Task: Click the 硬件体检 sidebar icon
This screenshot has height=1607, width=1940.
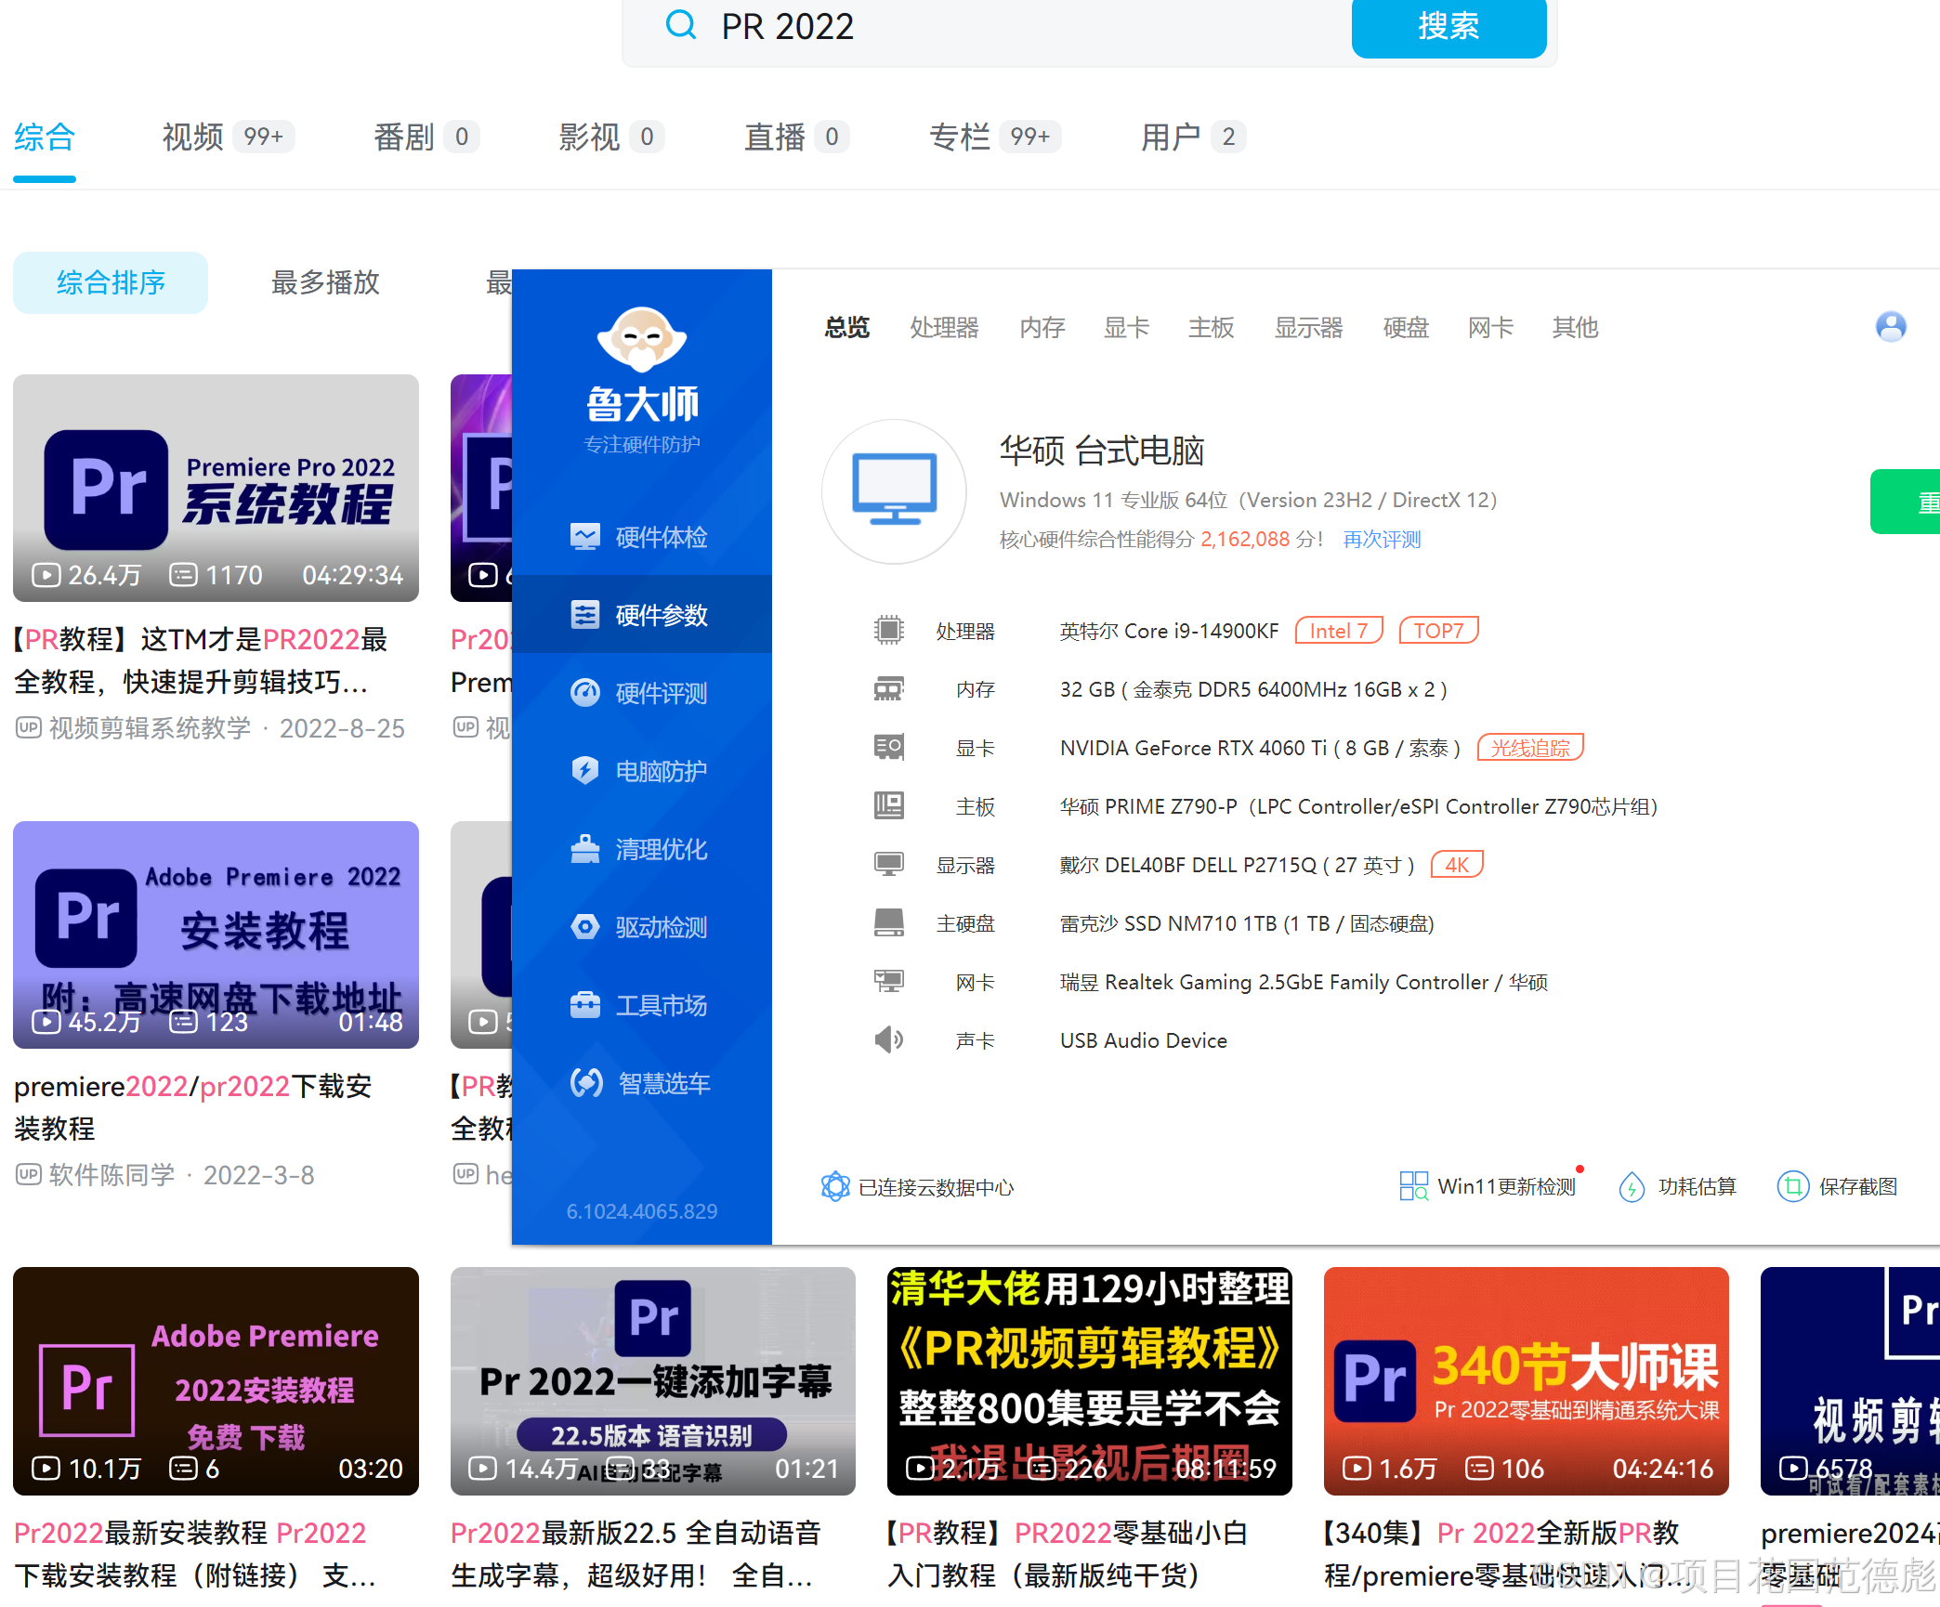Action: pos(585,537)
